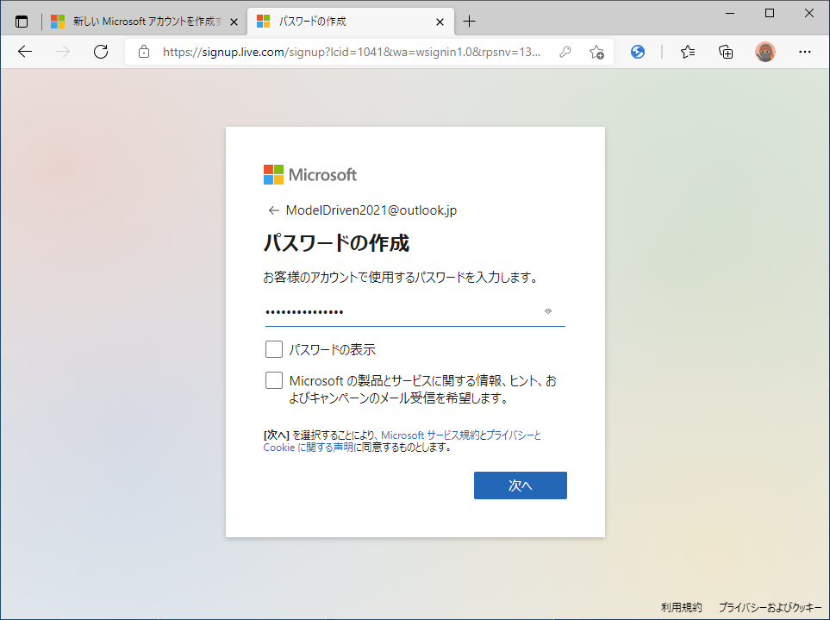Open the Favorites list icon
830x620 pixels.
tap(688, 52)
